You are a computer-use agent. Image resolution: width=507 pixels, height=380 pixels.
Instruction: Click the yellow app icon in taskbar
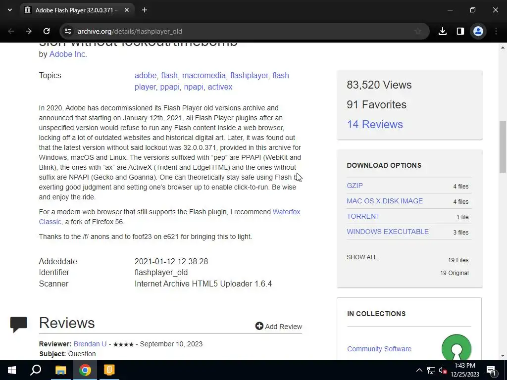click(x=109, y=370)
